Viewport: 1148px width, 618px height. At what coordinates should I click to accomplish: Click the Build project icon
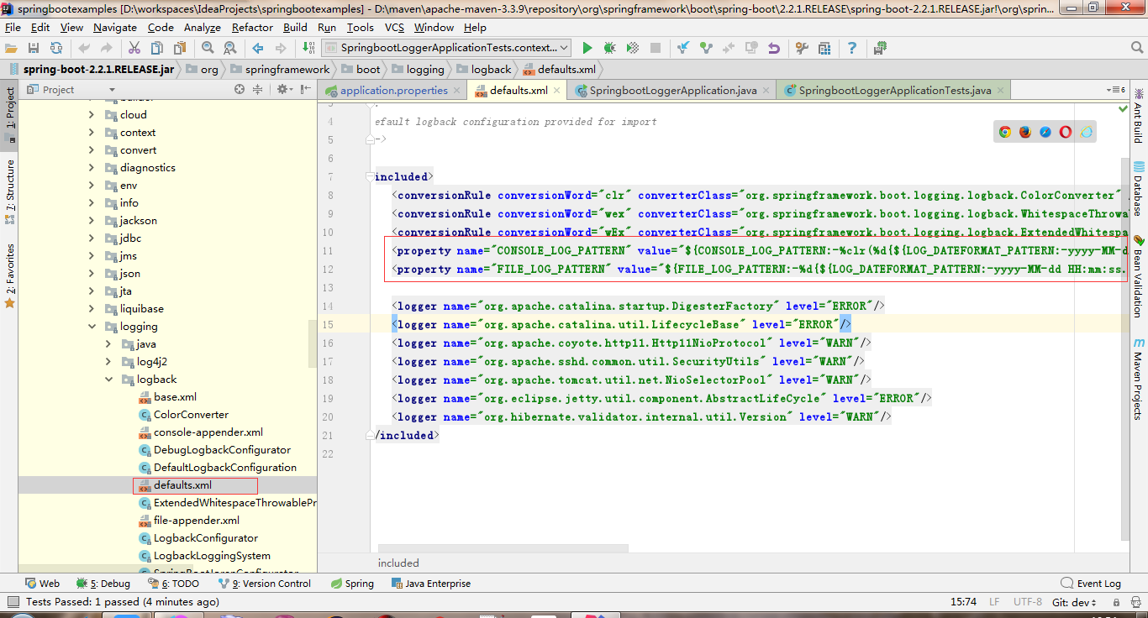coord(307,48)
